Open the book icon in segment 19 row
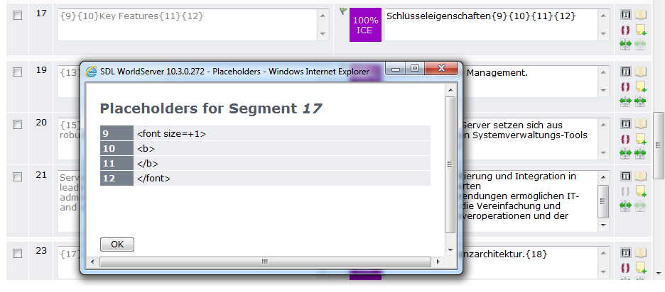This screenshot has height=292, width=665. [640, 72]
